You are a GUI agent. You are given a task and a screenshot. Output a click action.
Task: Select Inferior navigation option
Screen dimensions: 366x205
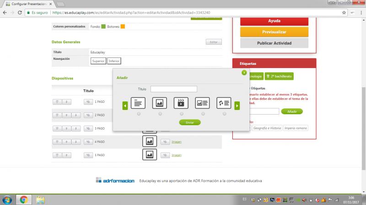[x=114, y=61]
